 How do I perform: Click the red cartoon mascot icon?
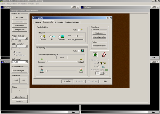(x=104, y=54)
